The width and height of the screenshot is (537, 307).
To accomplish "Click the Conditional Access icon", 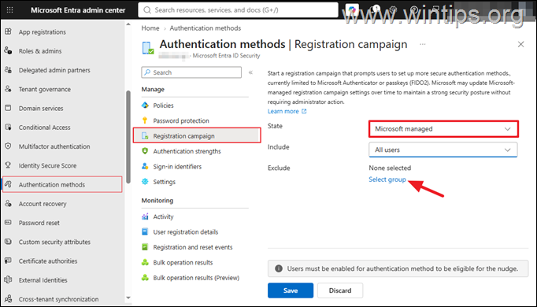I will coord(8,127).
